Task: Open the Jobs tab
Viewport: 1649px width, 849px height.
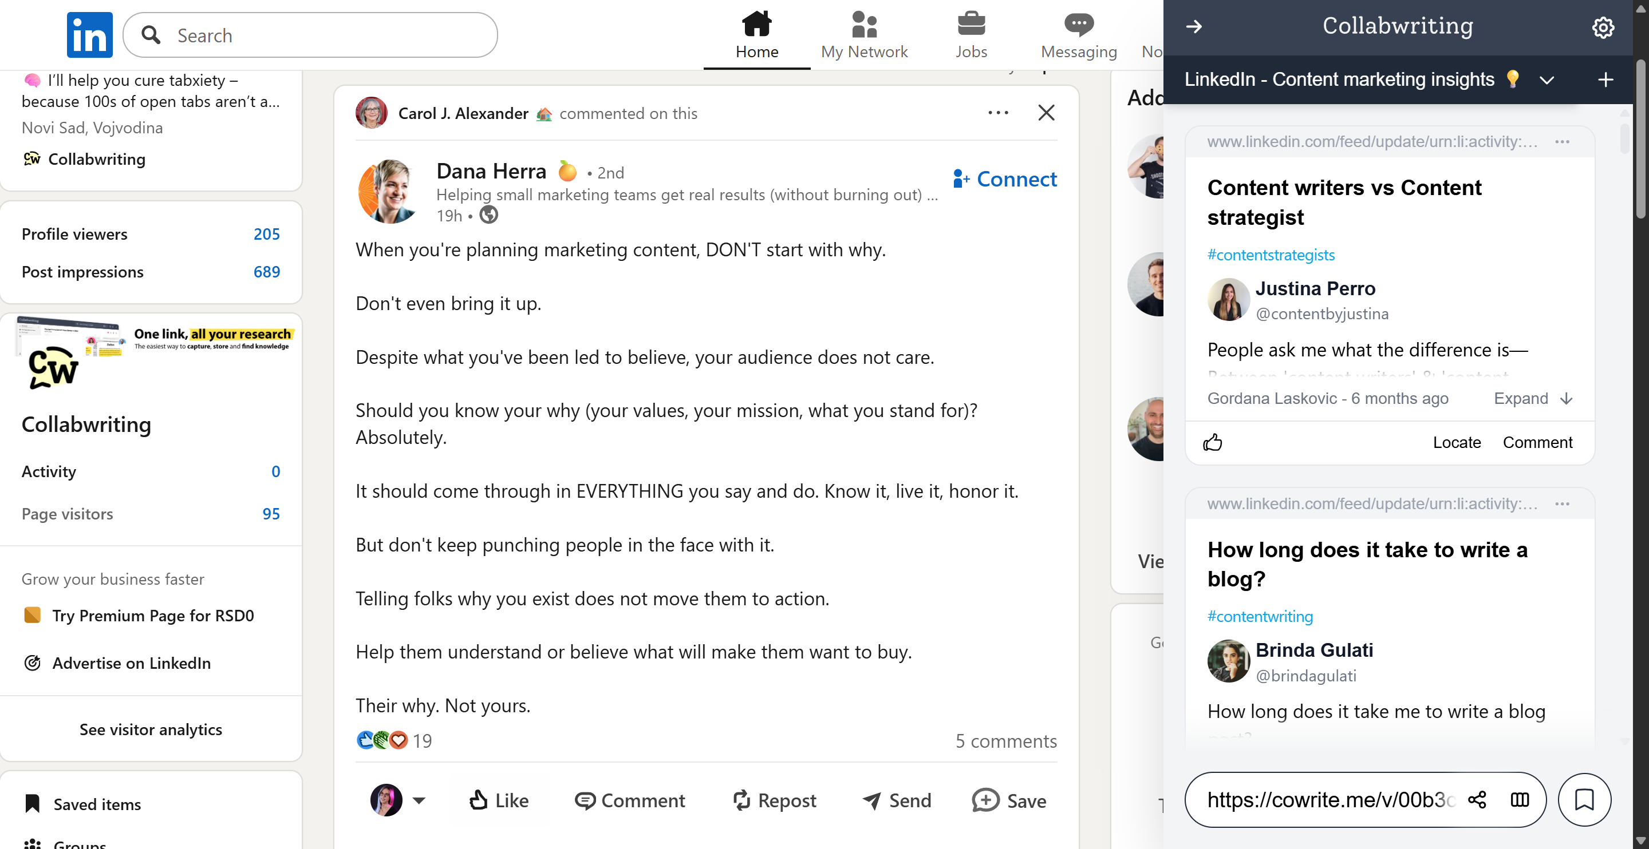Action: [971, 35]
